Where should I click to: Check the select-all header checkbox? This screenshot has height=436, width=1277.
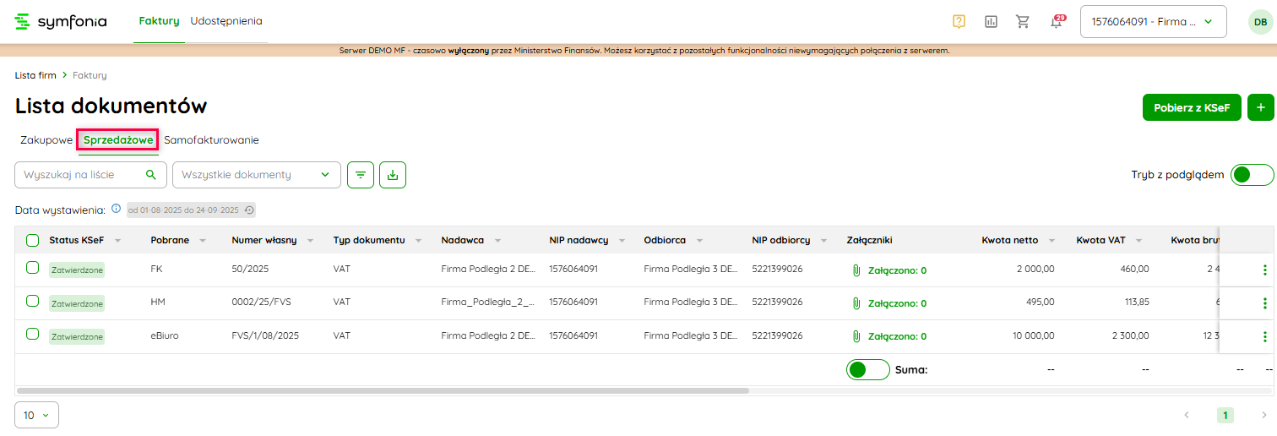(x=32, y=240)
